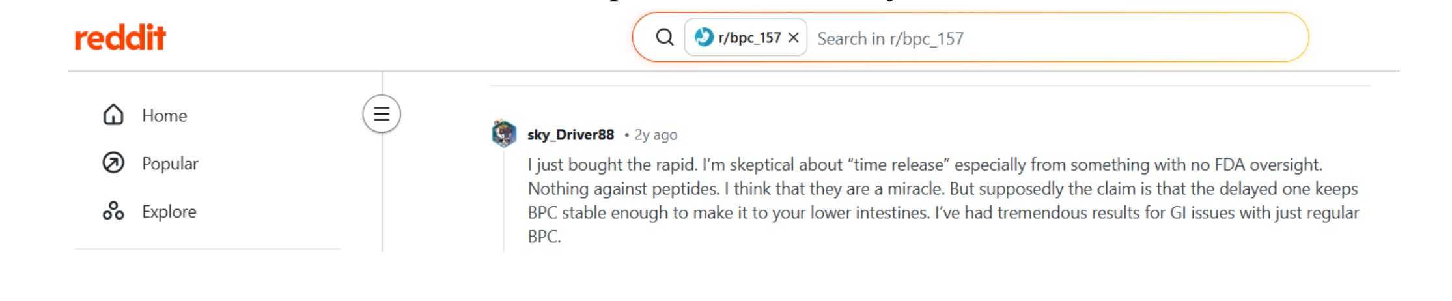Click sky_Driver88's avatar image
Screen dimensions: 1452x301
click(x=504, y=134)
